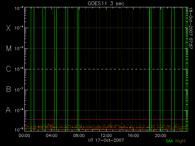Image resolution: width=195 pixels, height=146 pixels.
Task: Click the 10^-4 y-axis value
Action: [x=19, y=28]
